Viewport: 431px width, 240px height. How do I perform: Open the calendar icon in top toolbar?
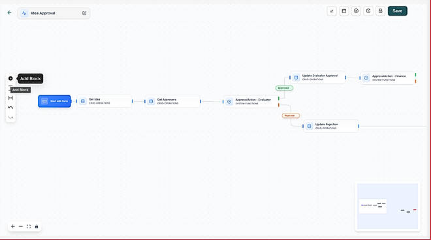click(x=344, y=11)
